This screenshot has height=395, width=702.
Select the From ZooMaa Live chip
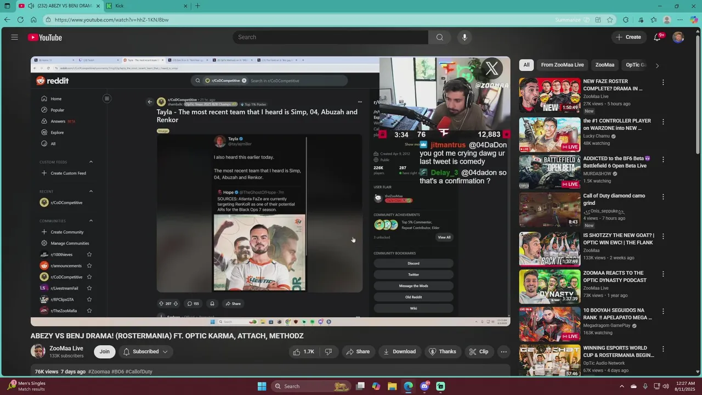click(x=562, y=65)
